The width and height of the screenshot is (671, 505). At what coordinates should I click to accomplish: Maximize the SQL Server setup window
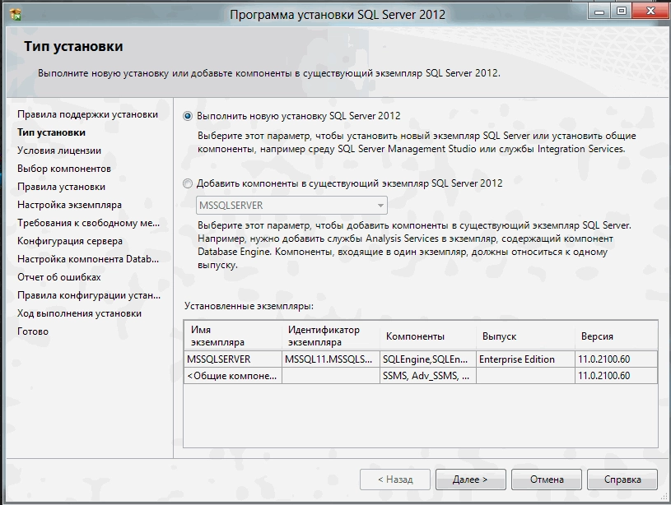621,12
